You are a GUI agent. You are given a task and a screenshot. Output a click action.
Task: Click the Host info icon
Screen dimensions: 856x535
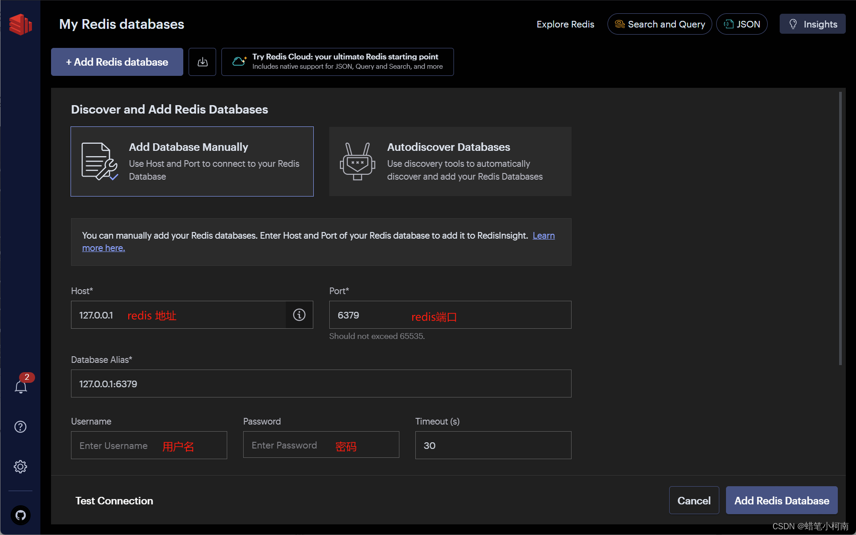point(299,315)
